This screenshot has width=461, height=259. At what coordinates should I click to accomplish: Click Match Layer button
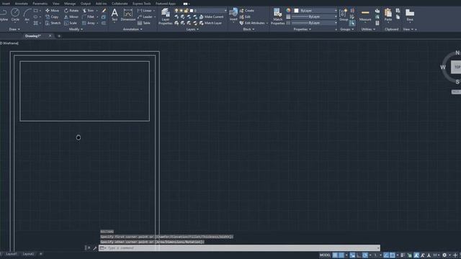pyautogui.click(x=210, y=23)
